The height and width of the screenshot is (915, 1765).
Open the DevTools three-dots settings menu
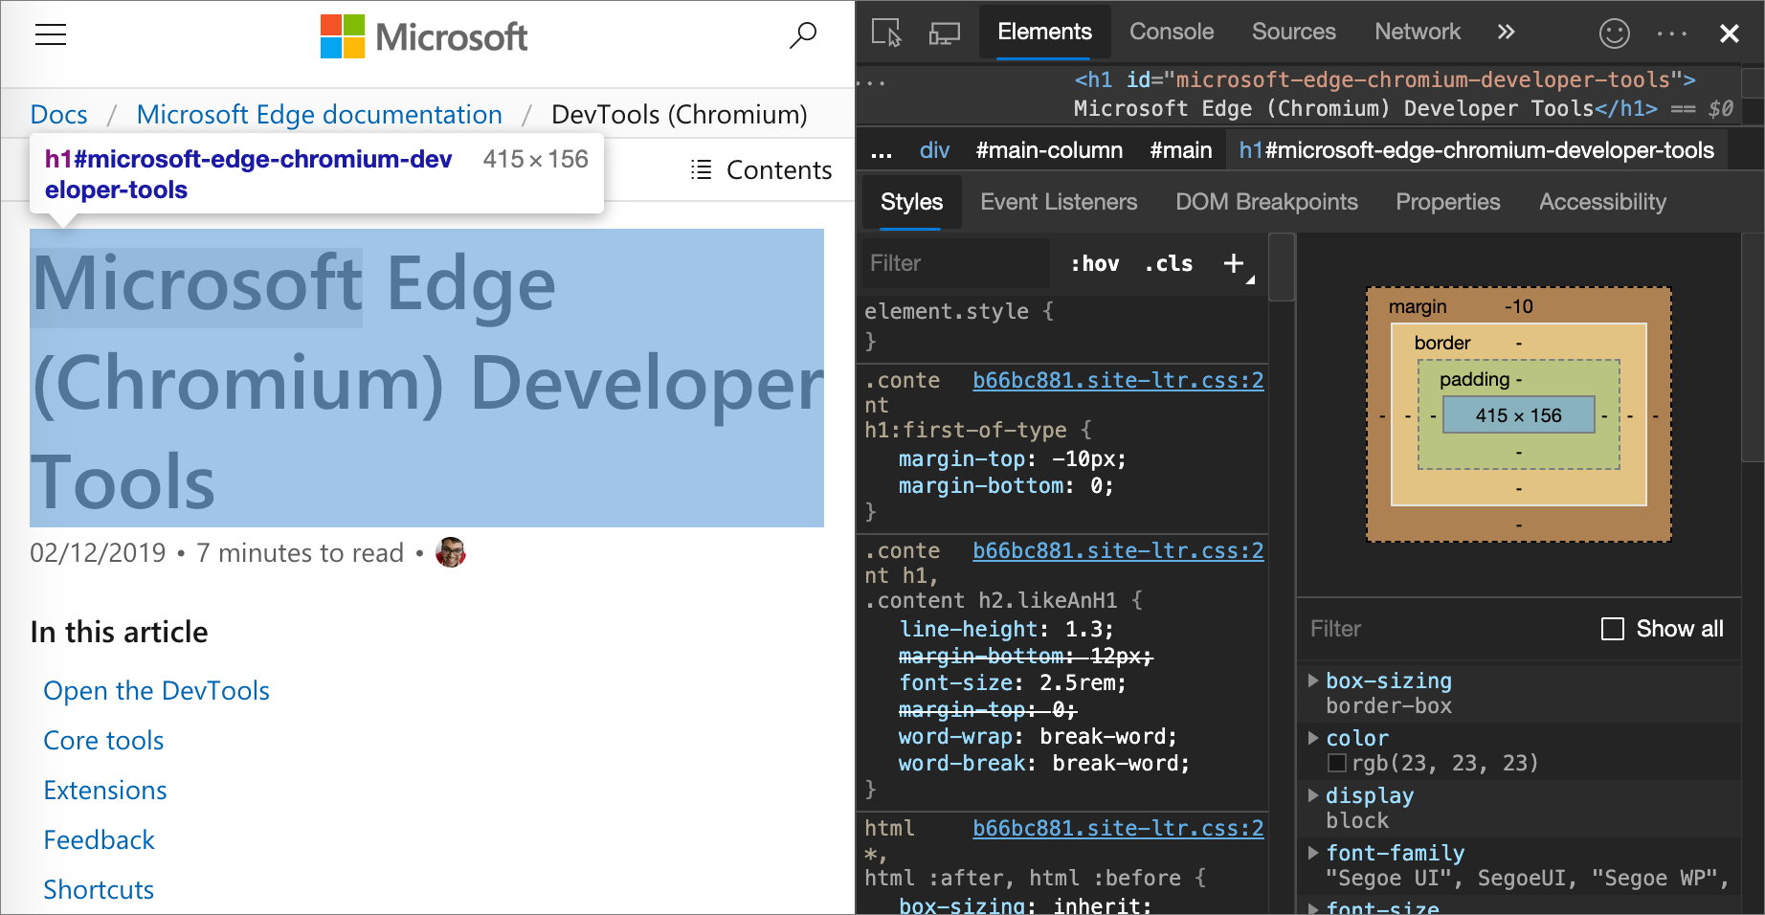point(1671,33)
